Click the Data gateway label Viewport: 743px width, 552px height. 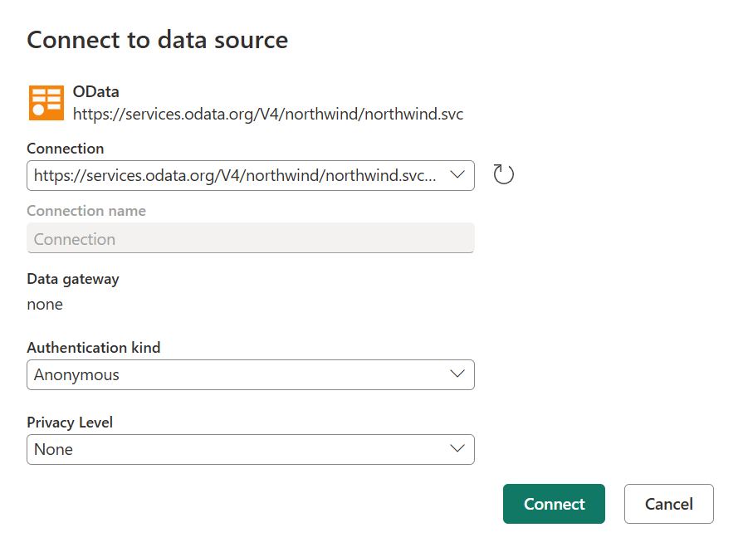click(73, 279)
